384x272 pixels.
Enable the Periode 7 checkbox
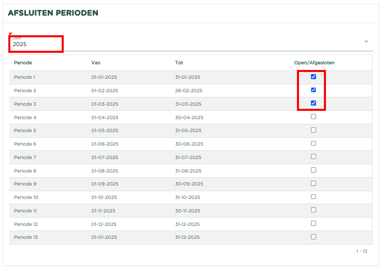pos(313,156)
